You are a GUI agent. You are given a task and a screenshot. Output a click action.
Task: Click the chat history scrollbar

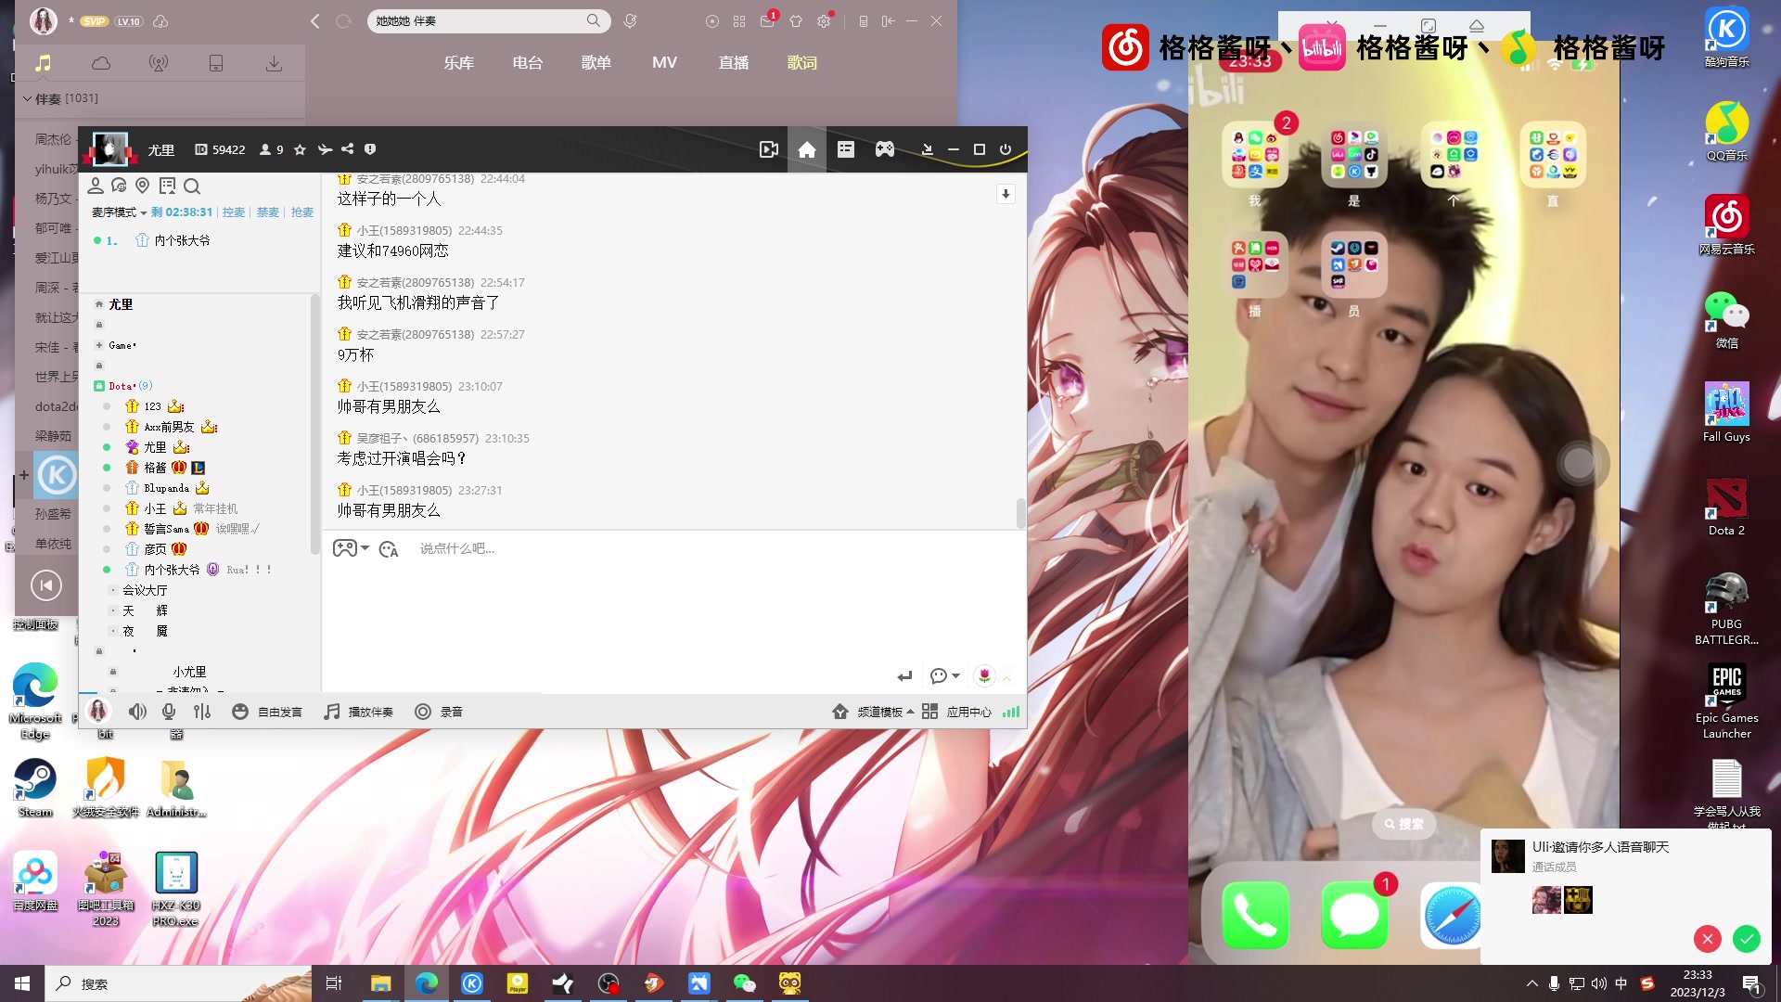[1020, 513]
